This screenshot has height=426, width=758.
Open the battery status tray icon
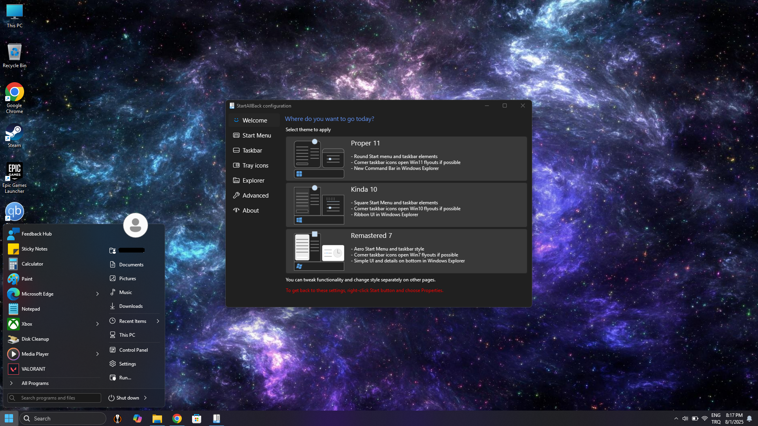tap(695, 418)
